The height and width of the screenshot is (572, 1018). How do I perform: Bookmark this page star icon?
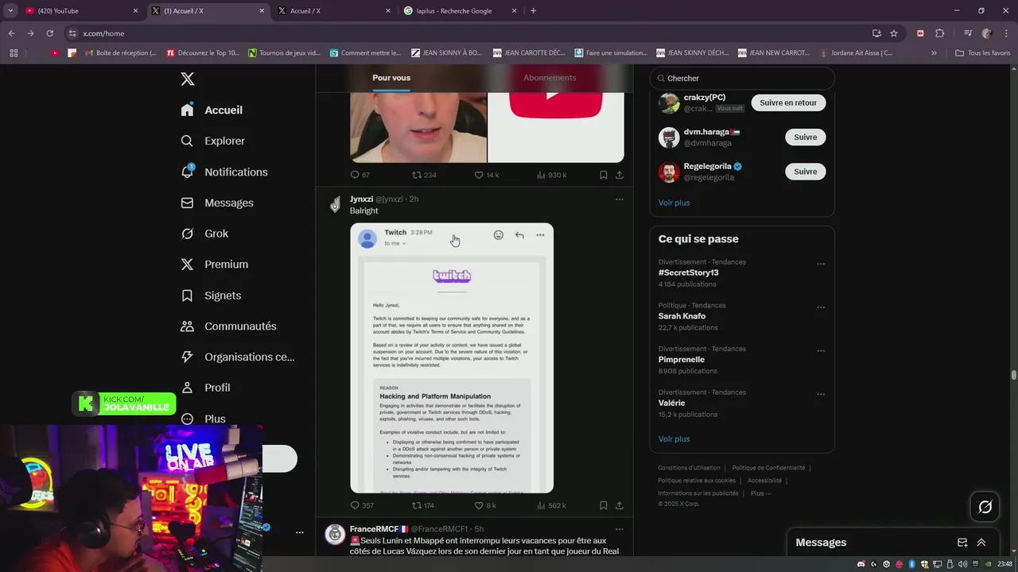tap(894, 33)
